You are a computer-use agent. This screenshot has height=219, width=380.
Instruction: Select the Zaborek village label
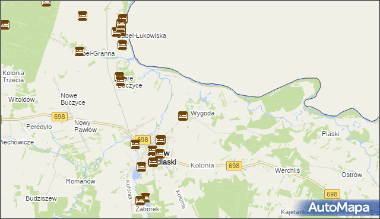click(147, 209)
